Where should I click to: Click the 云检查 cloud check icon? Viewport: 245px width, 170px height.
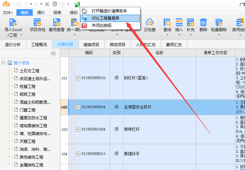150,23
